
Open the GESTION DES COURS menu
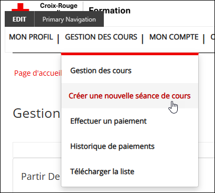tap(101, 37)
